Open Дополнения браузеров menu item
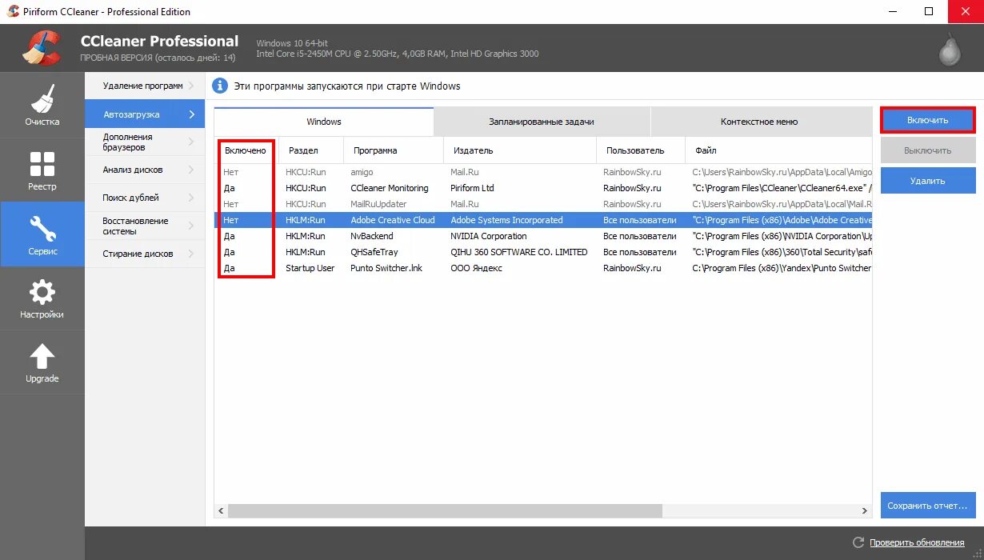This screenshot has width=984, height=560. coord(144,142)
